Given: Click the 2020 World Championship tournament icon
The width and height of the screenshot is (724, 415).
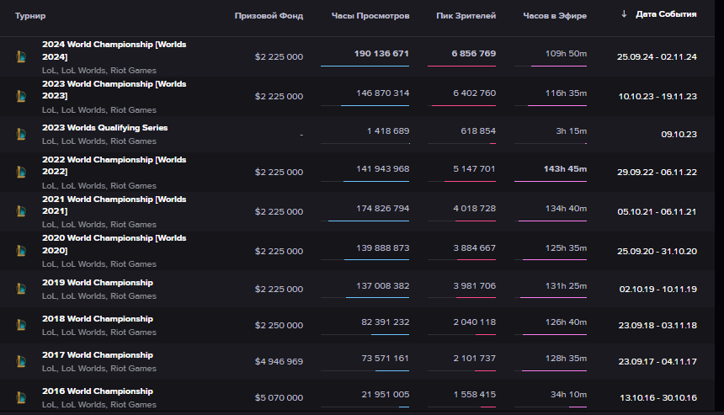Looking at the screenshot, I should pos(21,250).
